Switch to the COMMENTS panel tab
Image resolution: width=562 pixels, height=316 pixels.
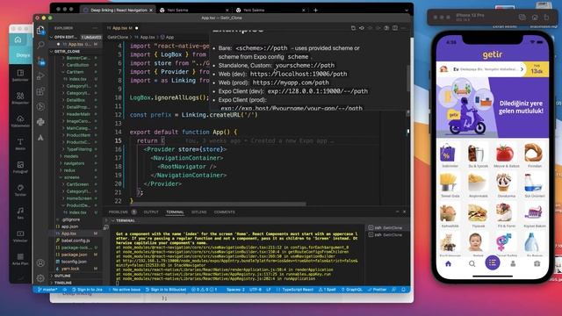[x=225, y=212]
